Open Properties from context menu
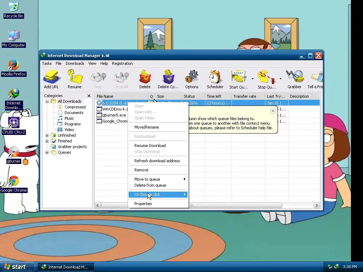363x272 pixels. (158, 204)
